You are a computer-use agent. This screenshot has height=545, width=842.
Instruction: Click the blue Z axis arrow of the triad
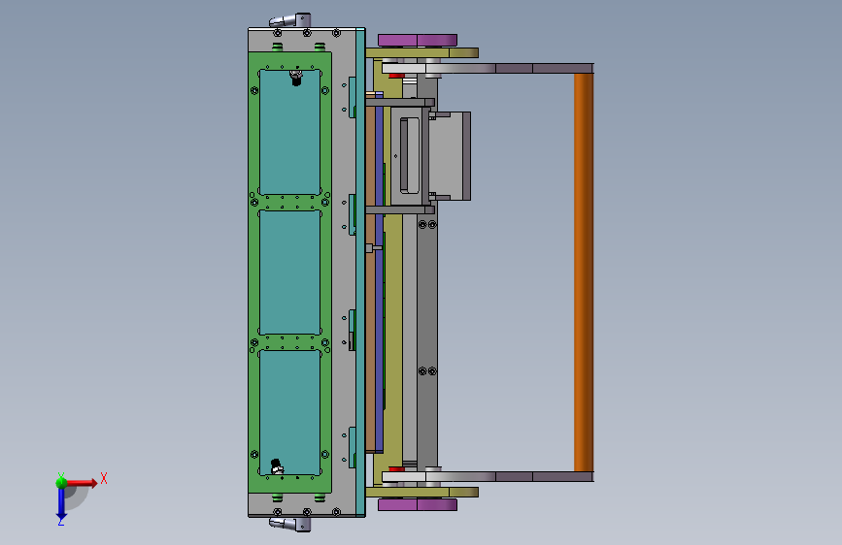61,503
